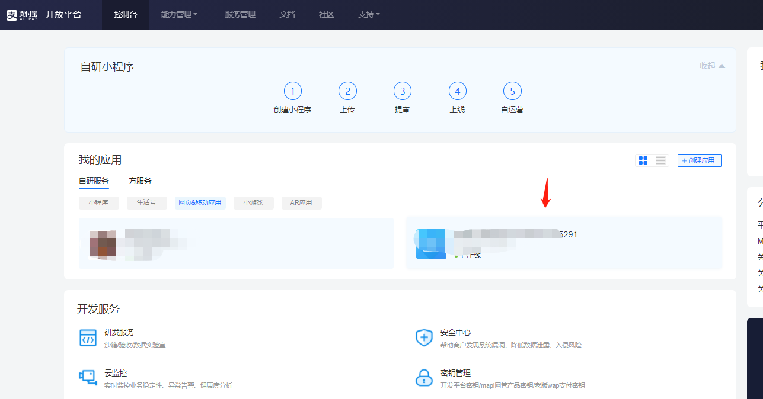Select step 3 提审 circle

403,91
